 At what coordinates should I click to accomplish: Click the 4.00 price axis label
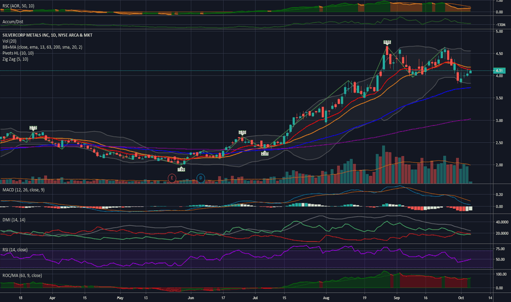499,76
